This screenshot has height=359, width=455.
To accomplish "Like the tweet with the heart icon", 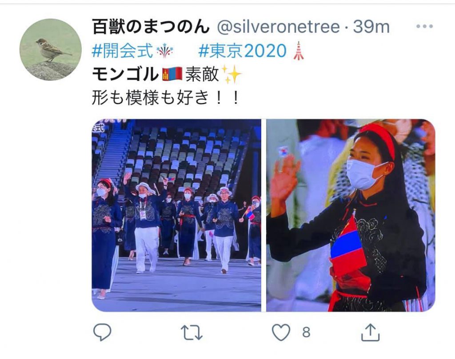I will click(281, 332).
